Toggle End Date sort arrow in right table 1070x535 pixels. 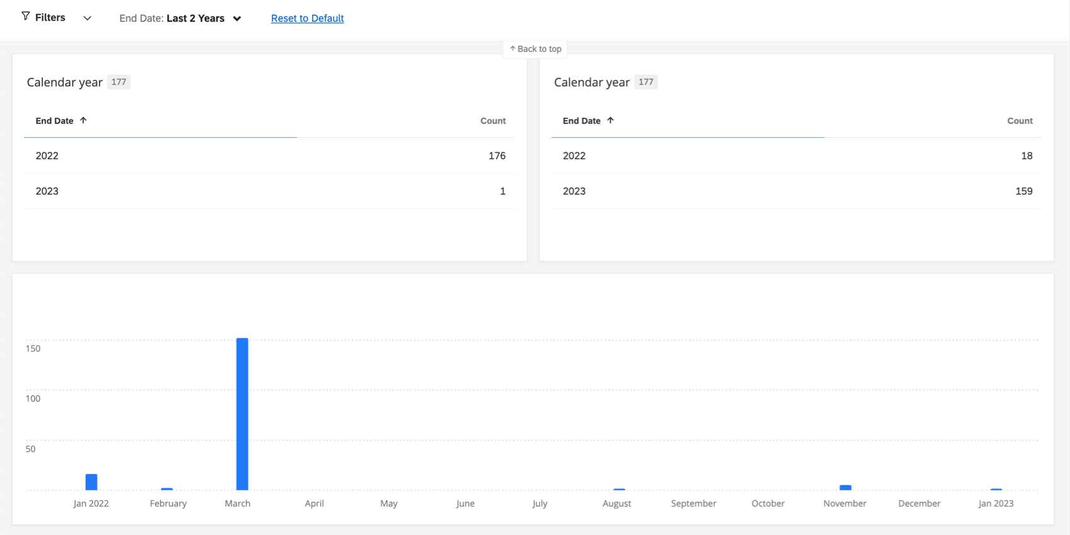tap(610, 120)
